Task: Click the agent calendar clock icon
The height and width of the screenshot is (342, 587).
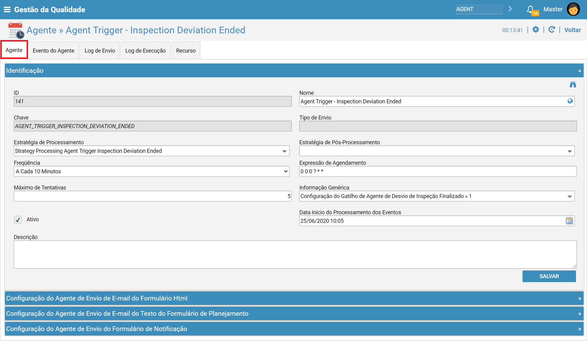Action: point(16,30)
